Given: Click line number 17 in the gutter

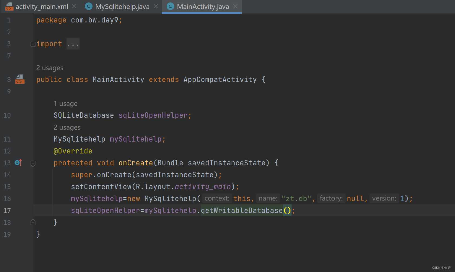Looking at the screenshot, I should coord(7,210).
